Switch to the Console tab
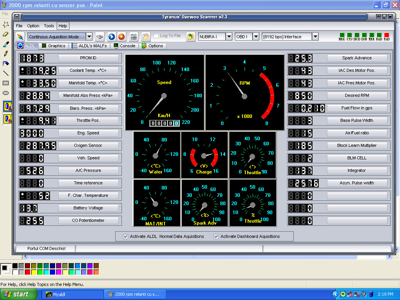400x300 pixels. 125,46
